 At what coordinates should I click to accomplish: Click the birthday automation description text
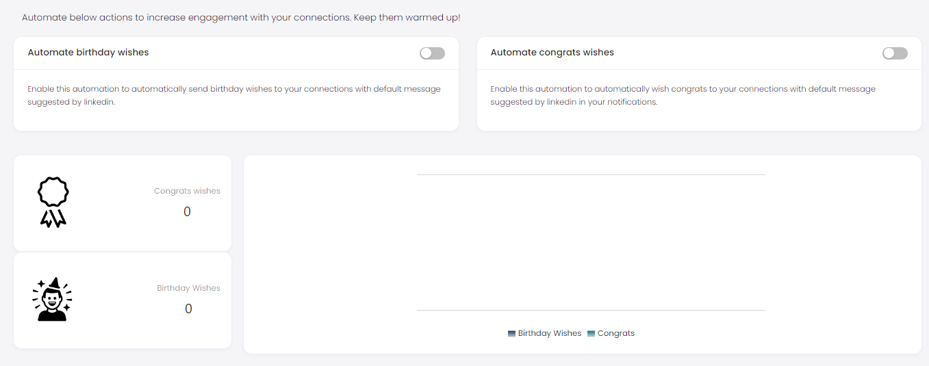(234, 95)
